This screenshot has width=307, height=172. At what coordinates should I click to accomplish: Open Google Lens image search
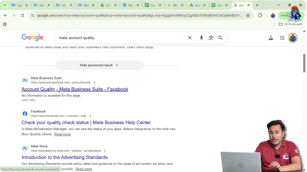211,38
